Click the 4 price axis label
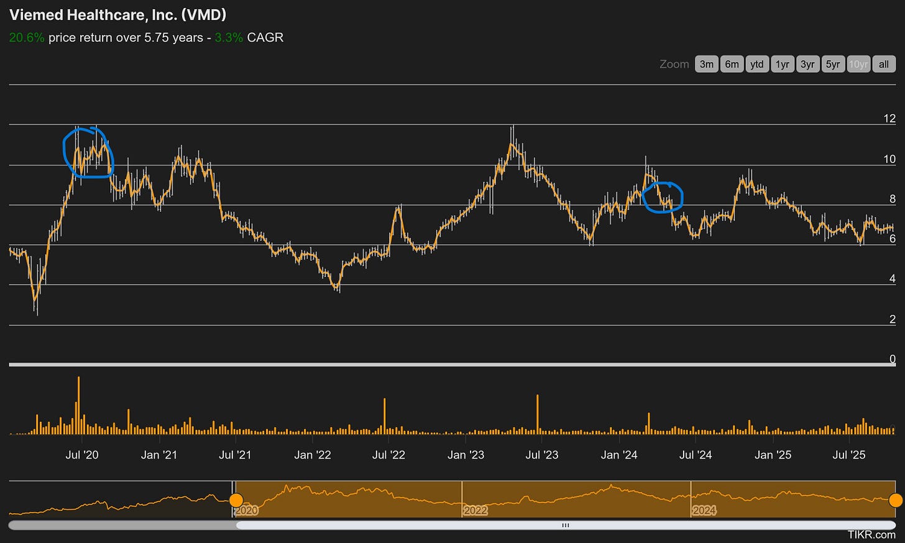Image resolution: width=905 pixels, height=543 pixels. 893,279
